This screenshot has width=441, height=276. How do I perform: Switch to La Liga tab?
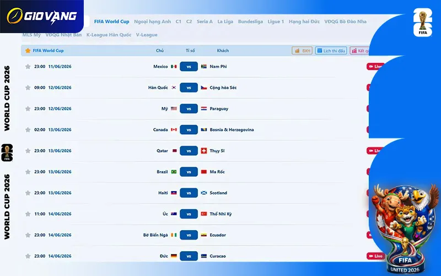pyautogui.click(x=225, y=22)
